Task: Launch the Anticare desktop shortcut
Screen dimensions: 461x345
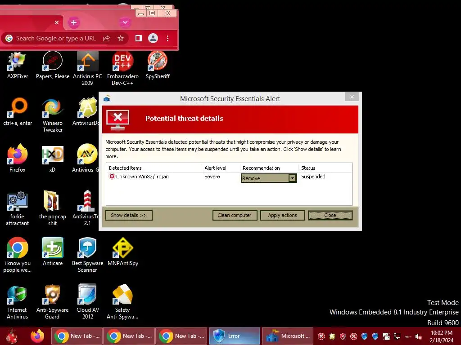Action: (x=53, y=252)
